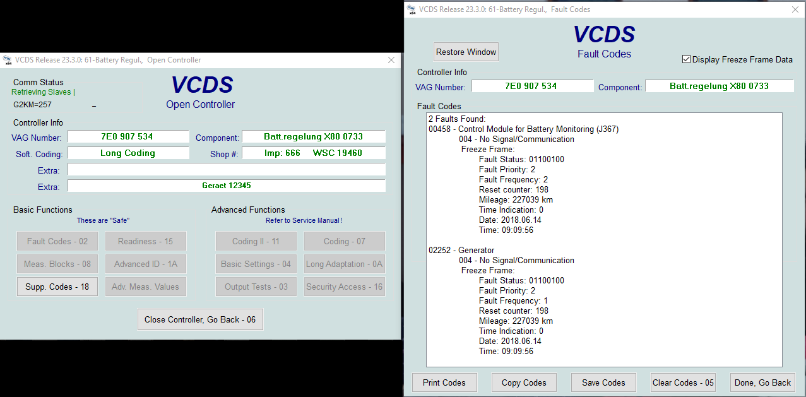
Task: Click 'G2KM=257' status text
Action: (32, 105)
